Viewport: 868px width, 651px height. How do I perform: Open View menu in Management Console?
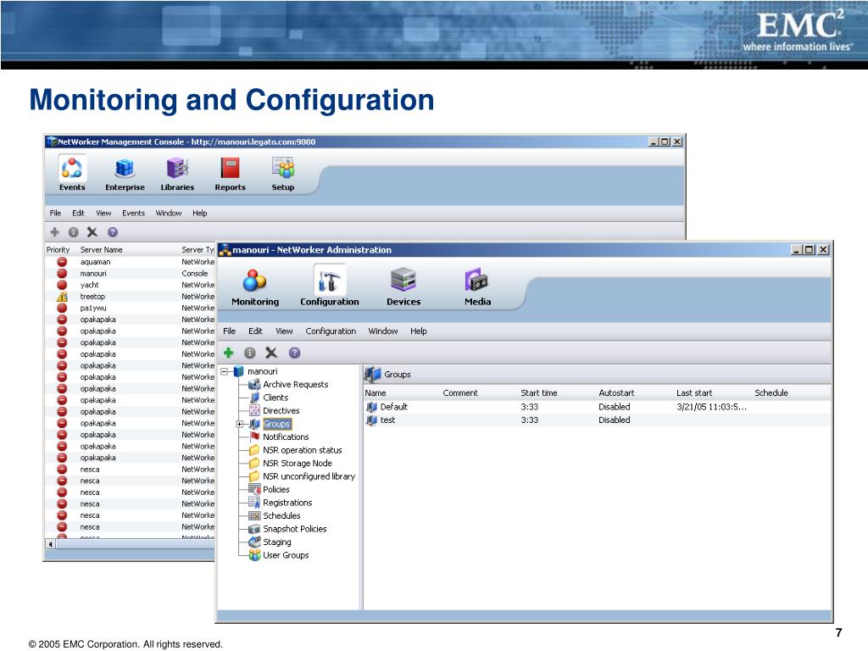[x=103, y=213]
